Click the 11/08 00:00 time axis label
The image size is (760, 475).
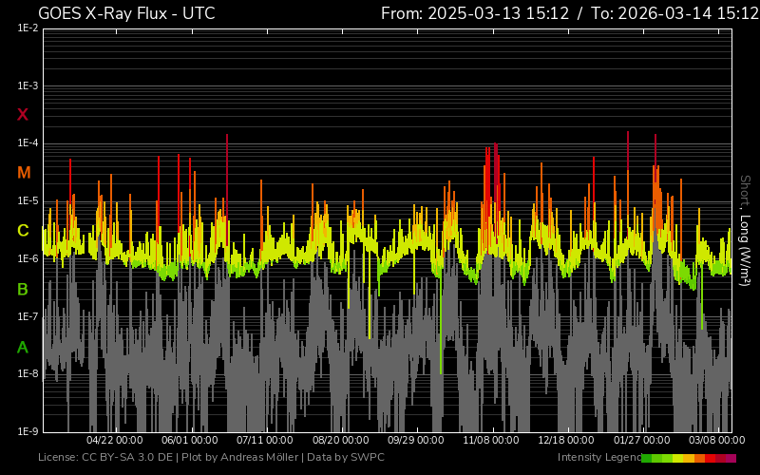click(x=491, y=441)
